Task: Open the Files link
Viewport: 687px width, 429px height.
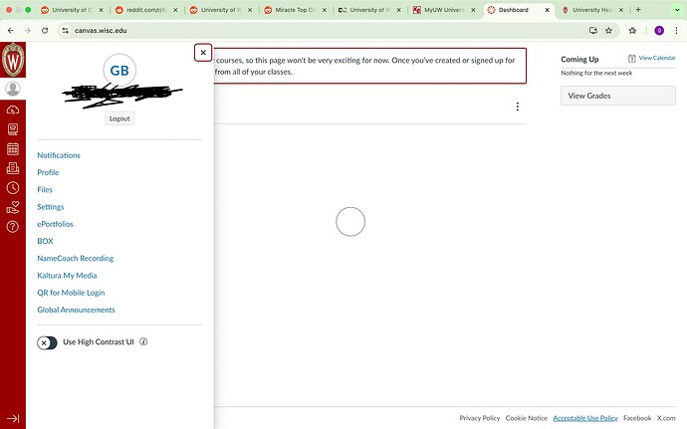Action: tap(45, 190)
